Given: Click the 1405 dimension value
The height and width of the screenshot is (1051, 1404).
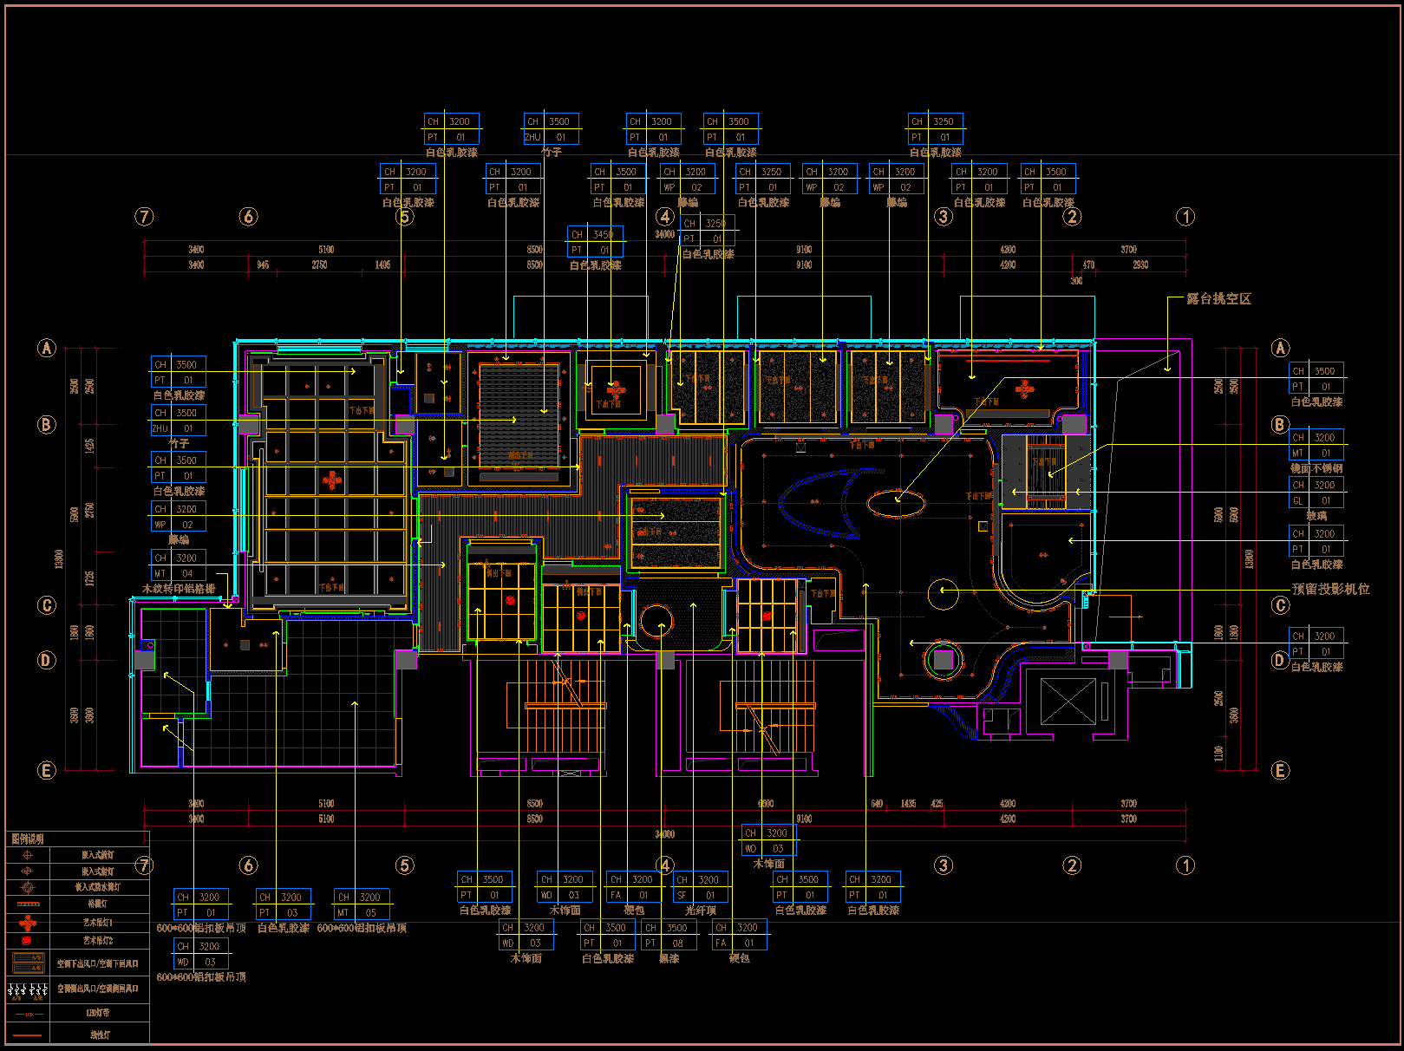Looking at the screenshot, I should point(382,264).
